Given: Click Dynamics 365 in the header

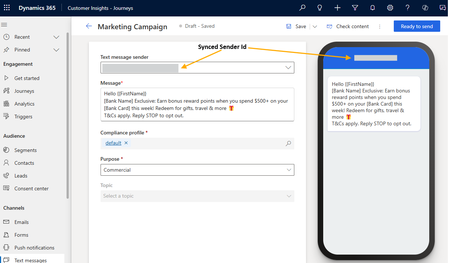Looking at the screenshot, I should point(37,8).
